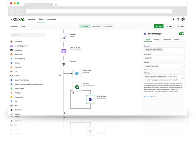
Task: Select the Mail connector icon
Action: click(12, 106)
